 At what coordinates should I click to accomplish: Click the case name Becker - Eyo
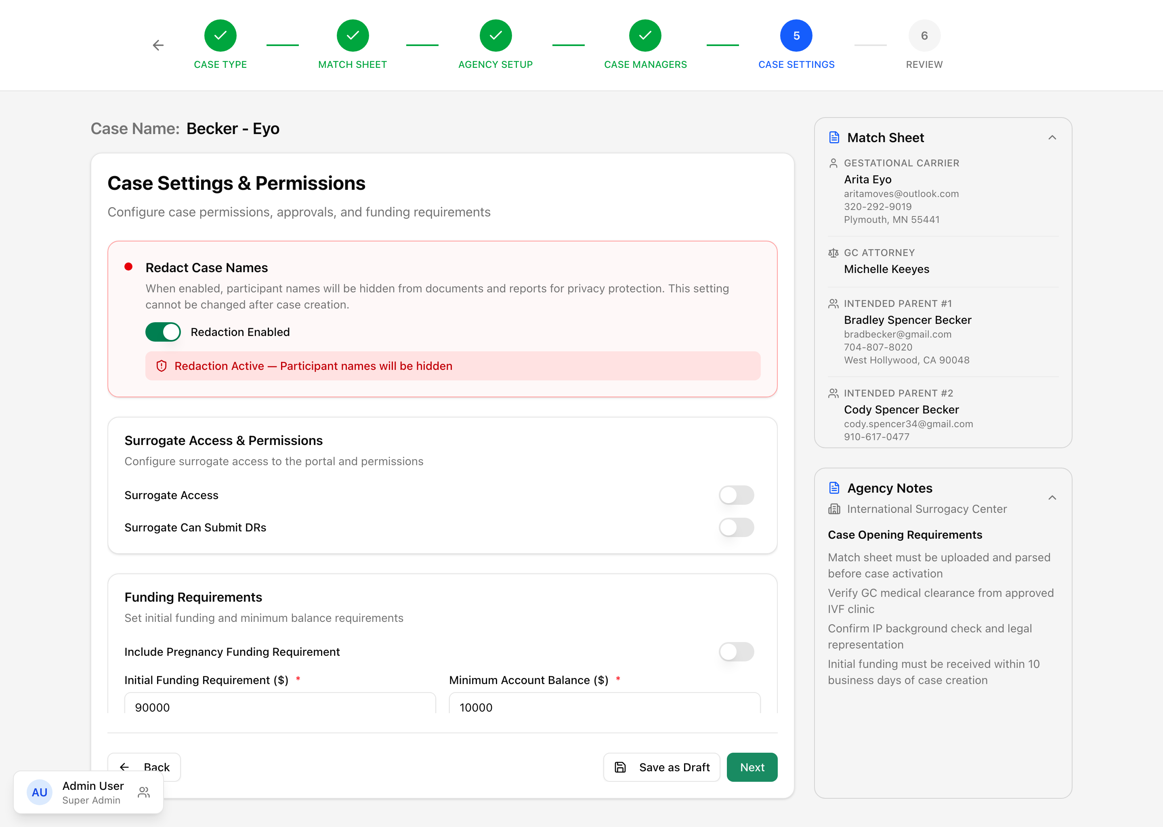point(233,128)
